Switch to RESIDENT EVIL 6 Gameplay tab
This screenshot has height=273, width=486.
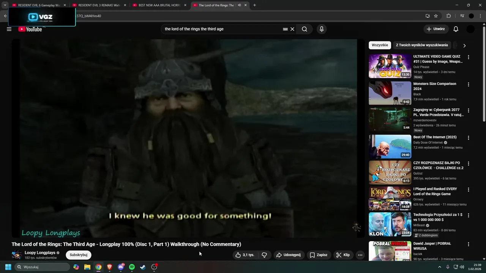coord(38,5)
